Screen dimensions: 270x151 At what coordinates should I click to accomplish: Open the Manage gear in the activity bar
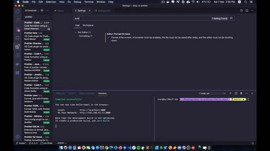18,136
